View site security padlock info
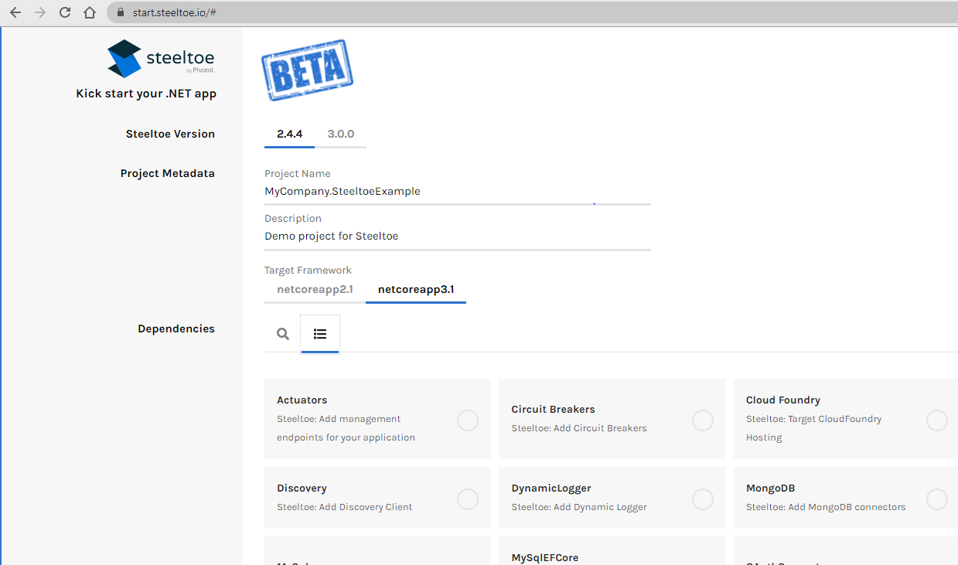The height and width of the screenshot is (565, 958). [x=120, y=12]
